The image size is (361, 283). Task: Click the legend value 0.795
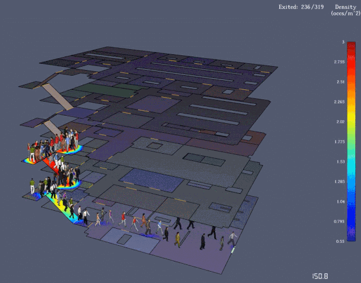[340, 221]
